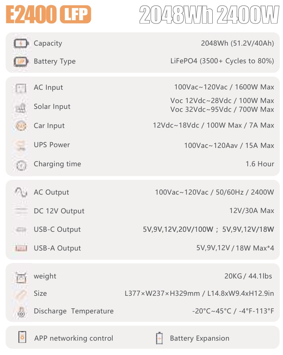Click the Battery Type LFP icon
This screenshot has height=355, width=283.
coord(21,61)
